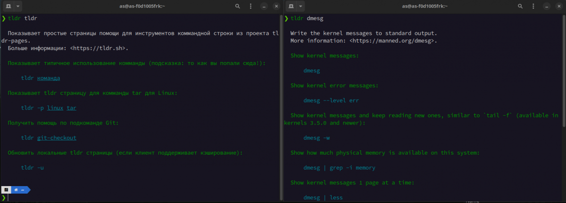Click the 'tldr -u' command line
Image resolution: width=566 pixels, height=203 pixels.
tap(33, 168)
